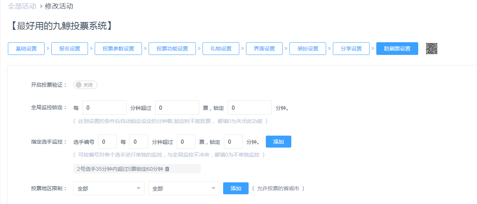Focus the global monitoring votes threshold input
This screenshot has width=477, height=204.
177,108
